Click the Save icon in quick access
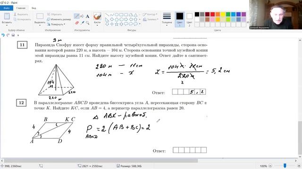302x169 pixels. 13,35
